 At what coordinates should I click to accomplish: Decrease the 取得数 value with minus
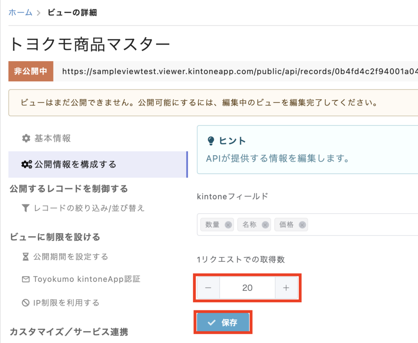point(208,288)
